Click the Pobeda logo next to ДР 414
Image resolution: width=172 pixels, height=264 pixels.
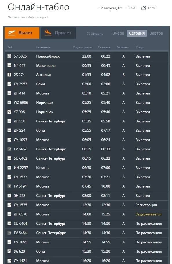coord(9,93)
